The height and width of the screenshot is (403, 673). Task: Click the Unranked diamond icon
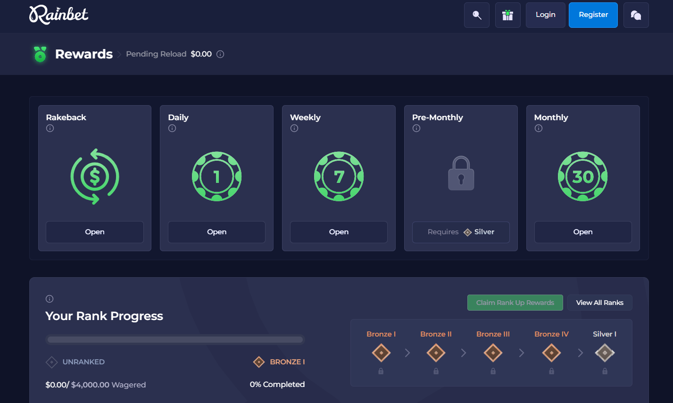(51, 362)
